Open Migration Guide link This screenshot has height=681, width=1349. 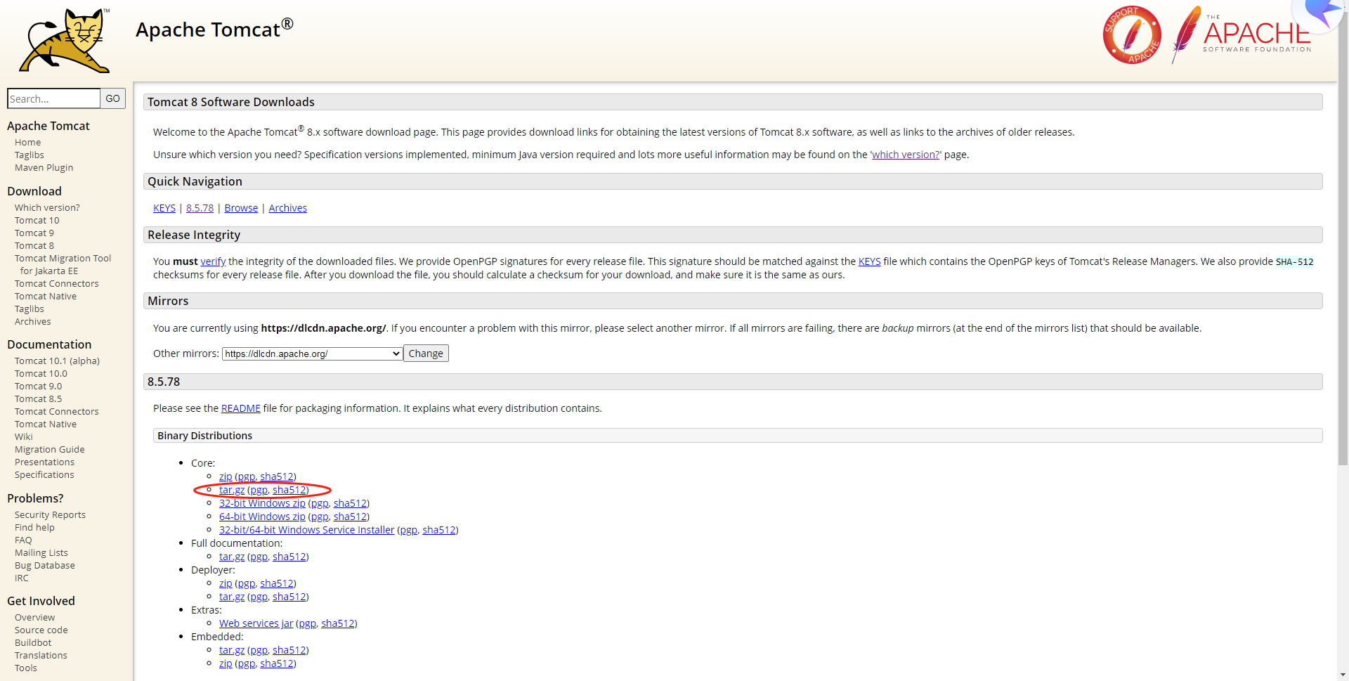pyautogui.click(x=49, y=450)
